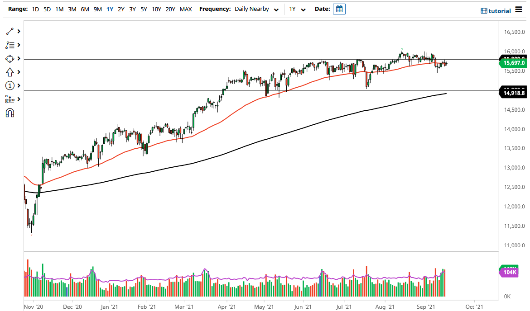Click the 3M range button
Screen dimensions: 530x311
[72, 9]
